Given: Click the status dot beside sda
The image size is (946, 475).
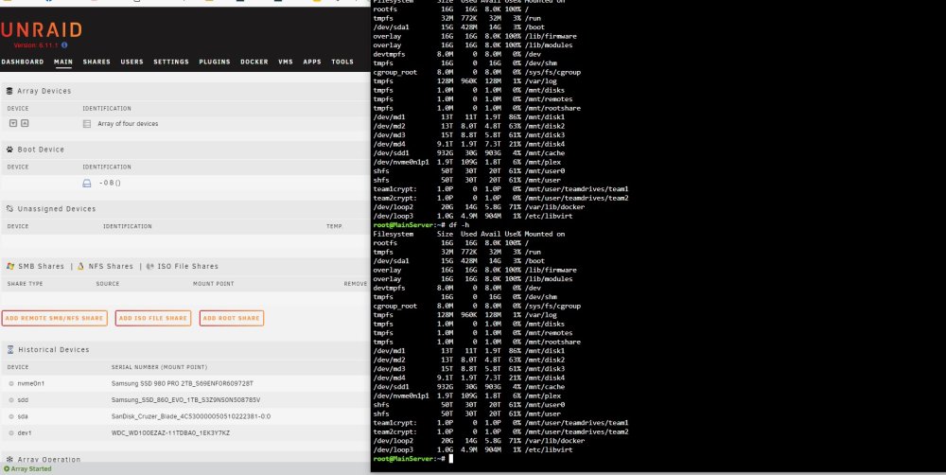Looking at the screenshot, I should (x=11, y=416).
